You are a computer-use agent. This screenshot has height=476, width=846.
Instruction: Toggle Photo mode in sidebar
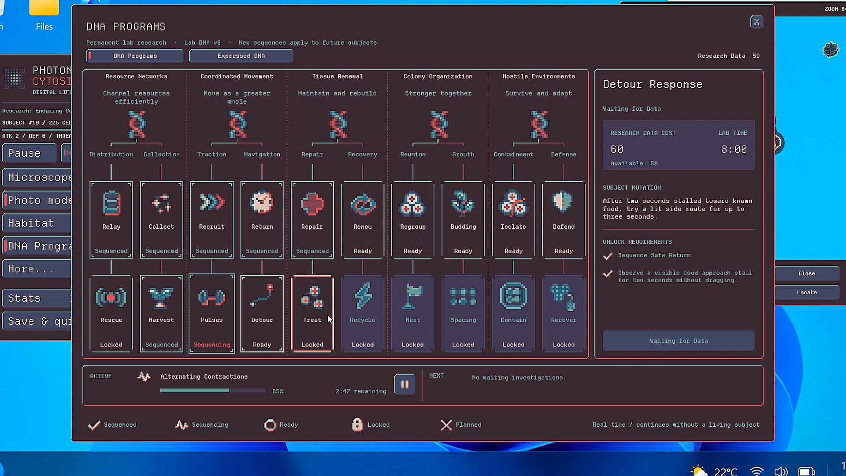[37, 201]
